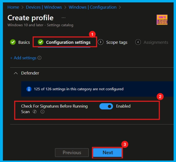
Task: Click the info icon next to Add settings
Action: click(39, 58)
